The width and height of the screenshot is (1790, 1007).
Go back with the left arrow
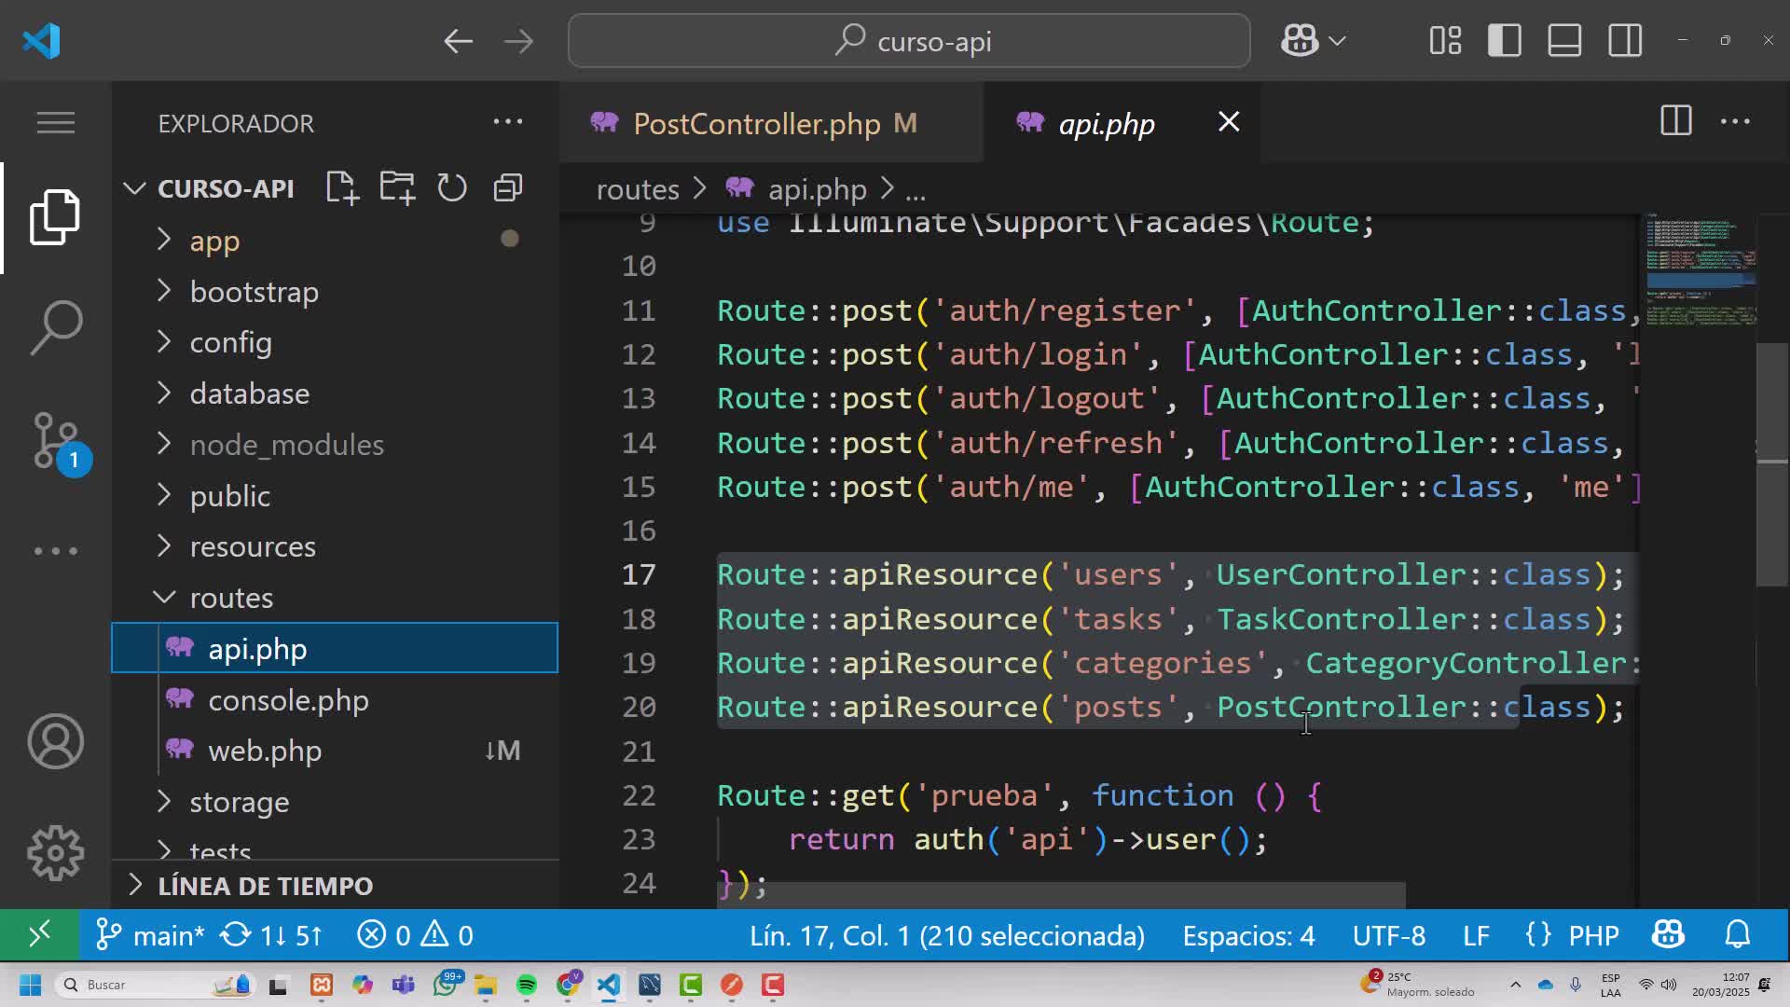click(x=458, y=41)
